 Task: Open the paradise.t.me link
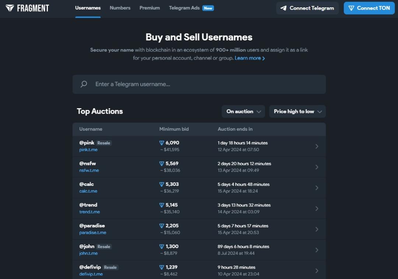(x=92, y=232)
